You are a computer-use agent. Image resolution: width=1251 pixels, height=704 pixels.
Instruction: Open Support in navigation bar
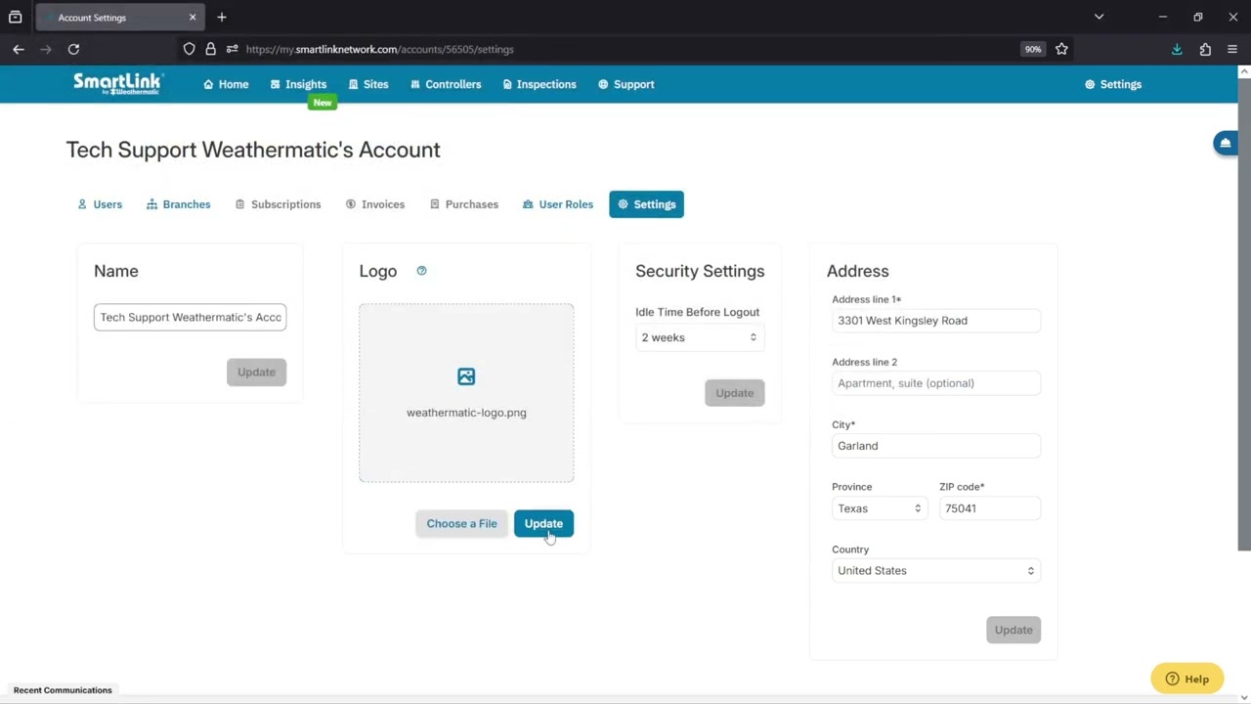(626, 84)
